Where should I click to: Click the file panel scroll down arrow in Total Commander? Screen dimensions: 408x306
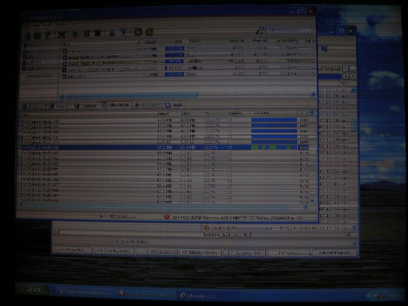point(354,228)
